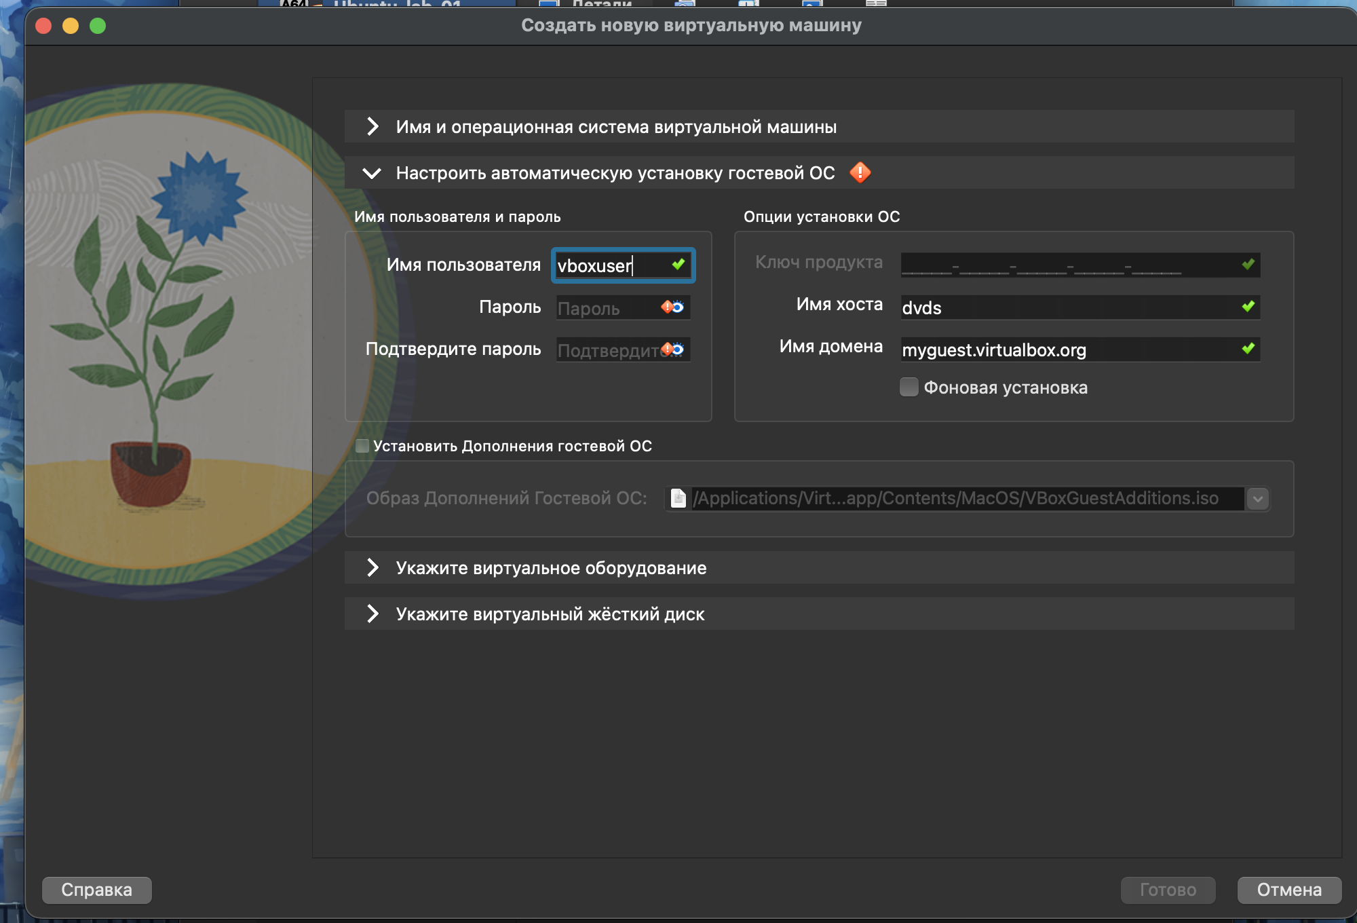Viewport: 1357px width, 923px height.
Task: Collapse the unattended guest OS install section
Action: pos(819,173)
